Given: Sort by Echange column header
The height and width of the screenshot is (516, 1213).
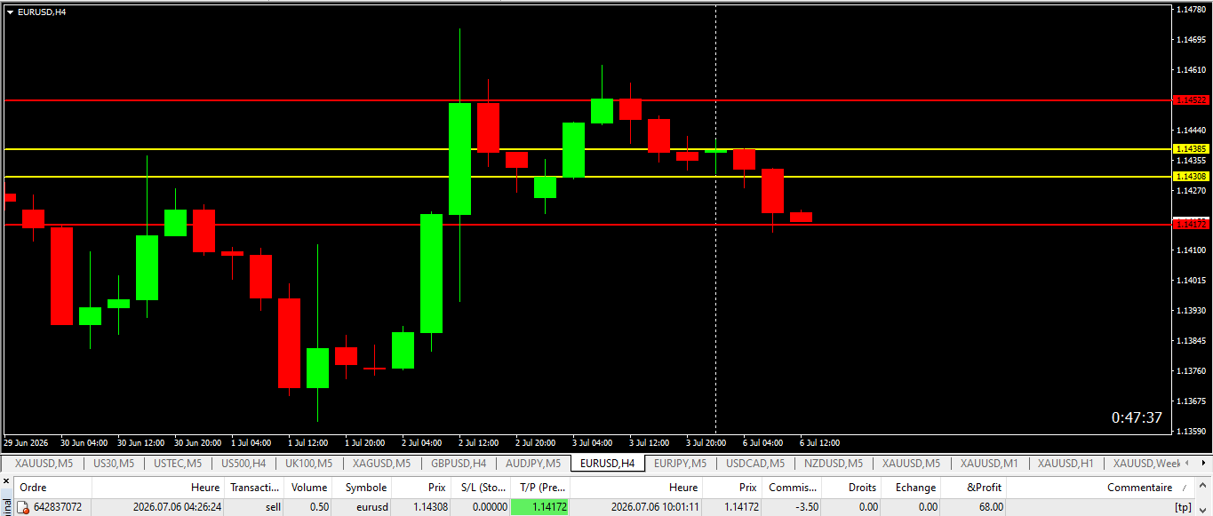Looking at the screenshot, I should click(x=913, y=488).
